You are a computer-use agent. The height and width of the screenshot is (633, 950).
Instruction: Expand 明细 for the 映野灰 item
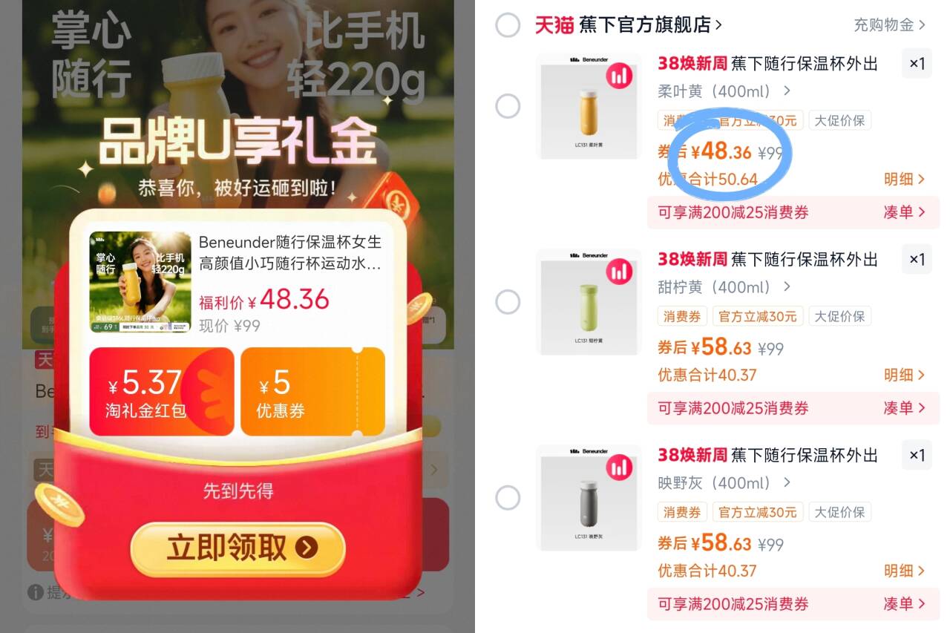pyautogui.click(x=905, y=571)
